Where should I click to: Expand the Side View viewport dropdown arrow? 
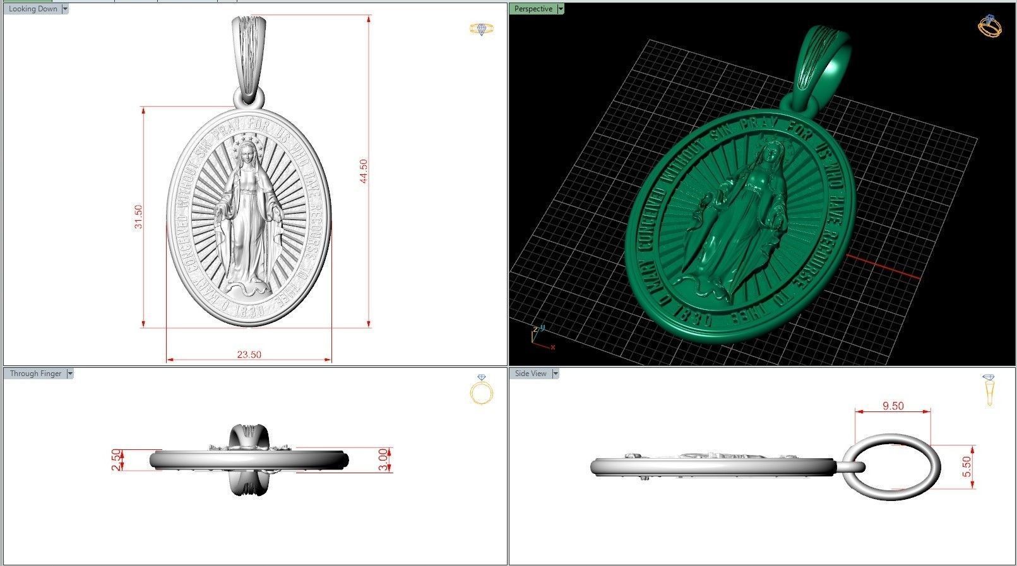click(556, 374)
